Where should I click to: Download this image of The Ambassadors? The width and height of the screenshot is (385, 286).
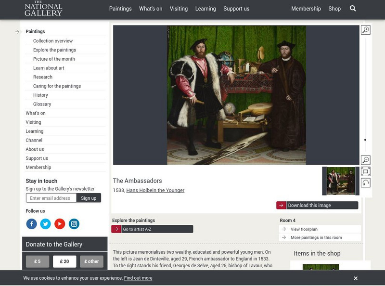(x=318, y=205)
